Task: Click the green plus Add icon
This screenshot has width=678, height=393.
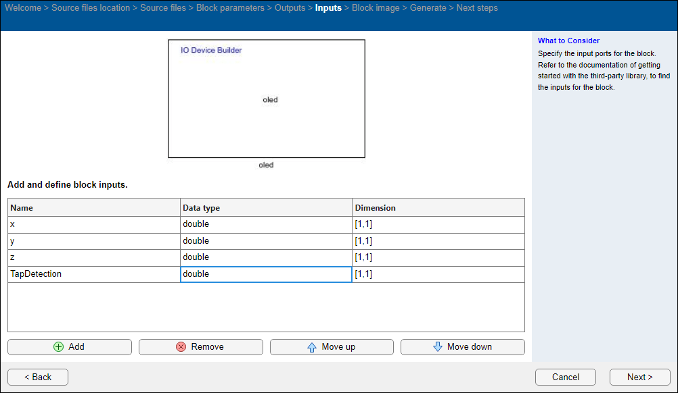Action: coord(58,346)
